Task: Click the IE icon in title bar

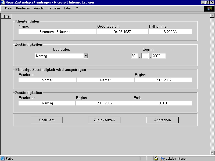Action: click(x=3, y=2)
